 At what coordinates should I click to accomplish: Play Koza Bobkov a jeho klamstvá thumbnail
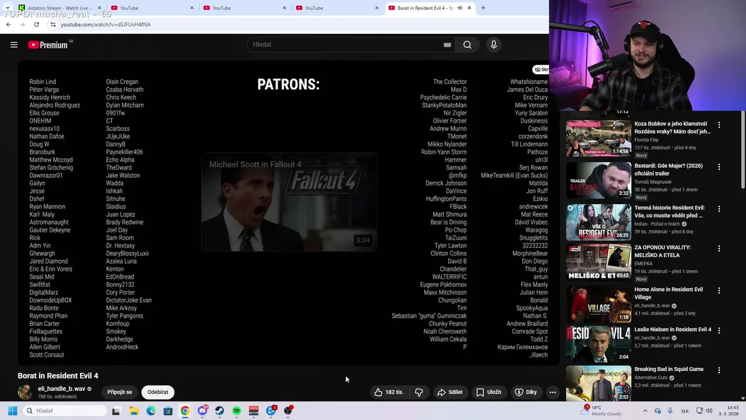coord(599,138)
